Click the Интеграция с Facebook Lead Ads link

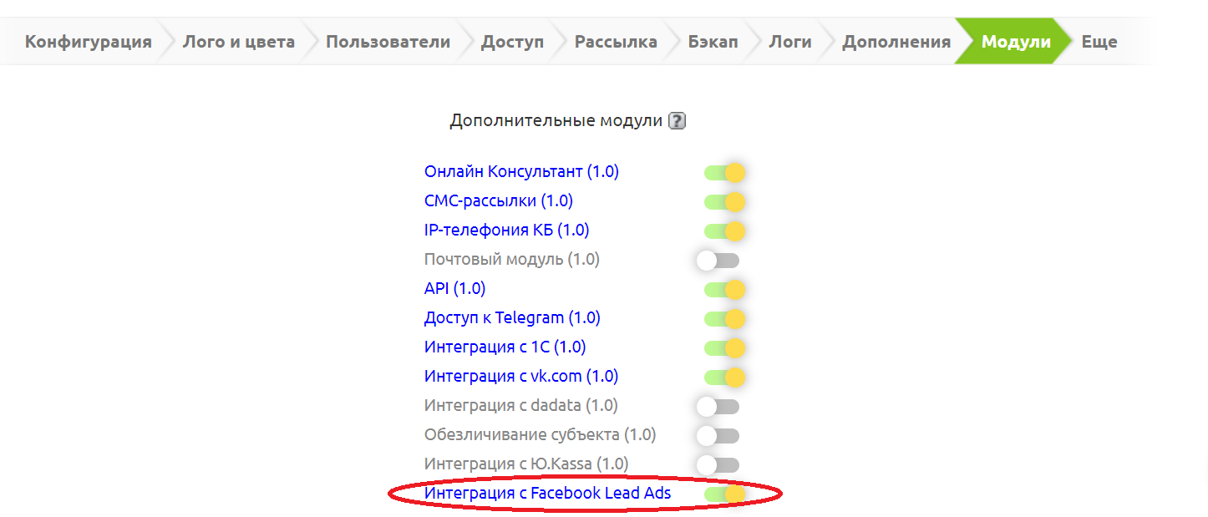point(547,494)
